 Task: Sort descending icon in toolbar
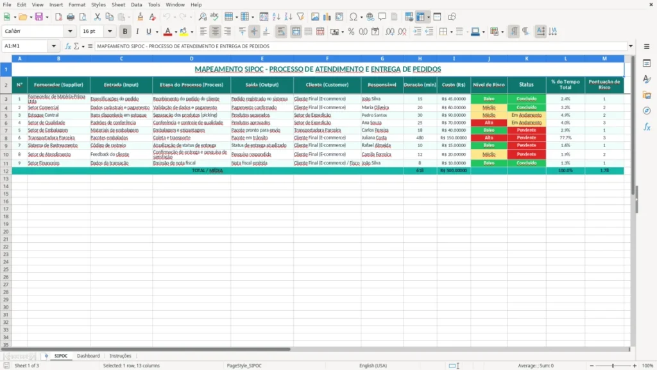pyautogui.click(x=288, y=17)
